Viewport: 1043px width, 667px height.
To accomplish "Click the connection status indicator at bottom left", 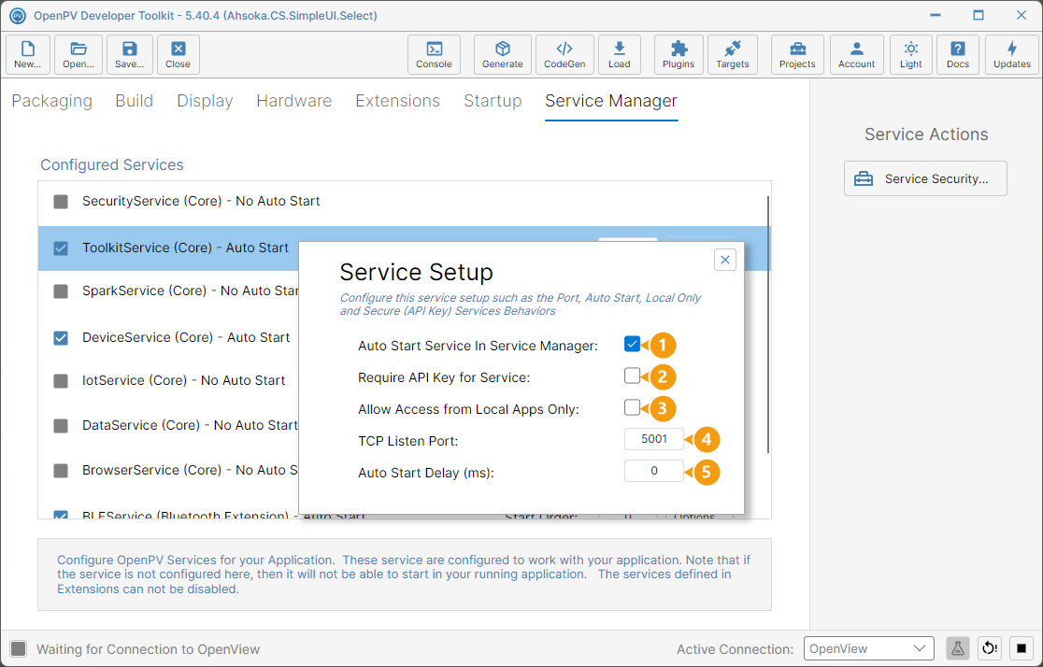I will coord(19,648).
